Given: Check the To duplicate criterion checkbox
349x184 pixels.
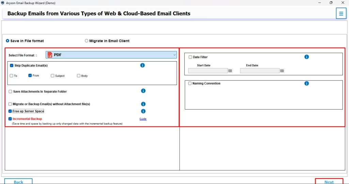Looking at the screenshot, I should (x=11, y=76).
